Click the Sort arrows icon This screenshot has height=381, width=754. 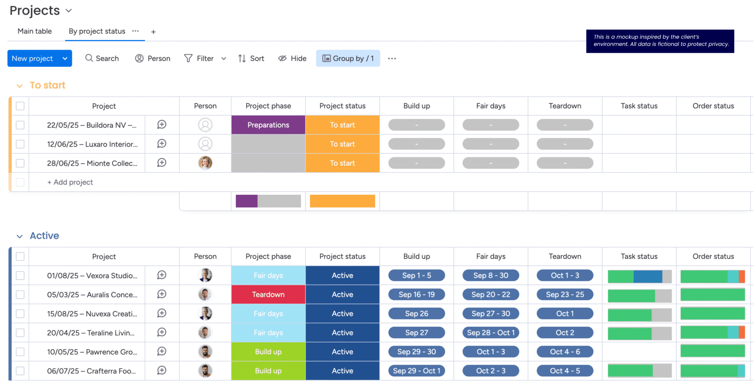click(242, 58)
